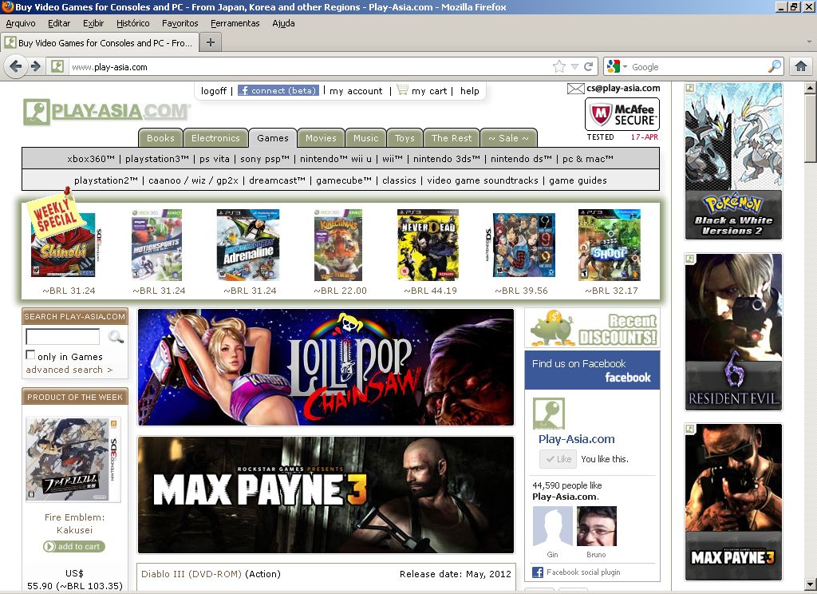Open the Google search engine dropdown
The image size is (817, 594).
click(618, 67)
